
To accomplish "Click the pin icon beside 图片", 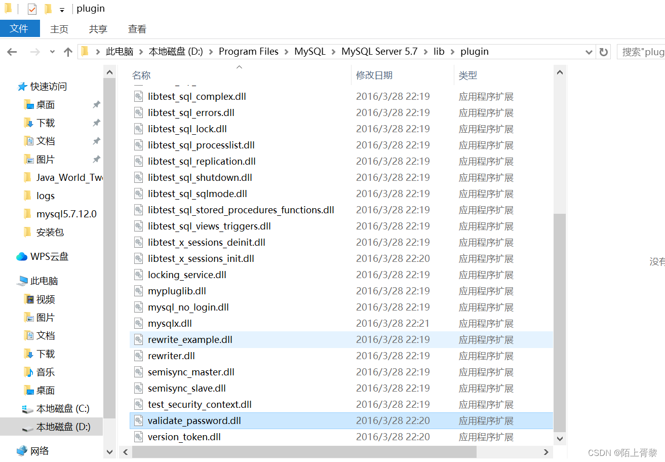I will [96, 160].
